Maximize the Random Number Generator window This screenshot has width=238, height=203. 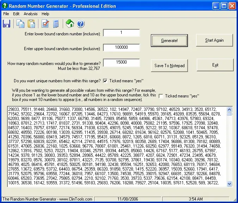pos(224,6)
